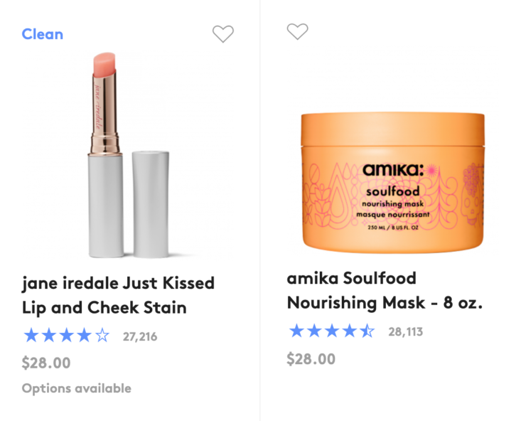Favorite the jane iredale lip stain with heart
The image size is (521, 421).
223,33
